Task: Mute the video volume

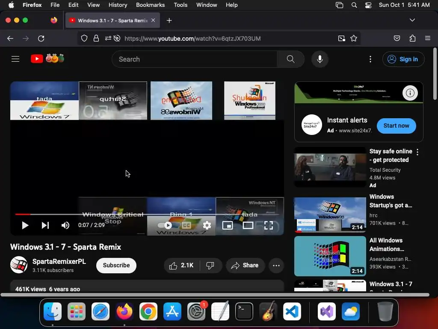Action: (x=65, y=225)
